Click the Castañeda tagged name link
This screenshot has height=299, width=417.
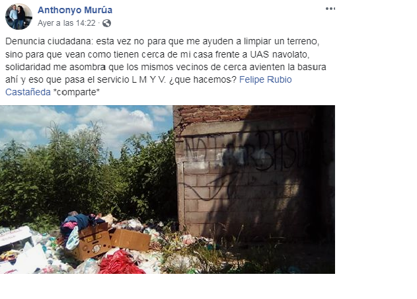coord(28,92)
